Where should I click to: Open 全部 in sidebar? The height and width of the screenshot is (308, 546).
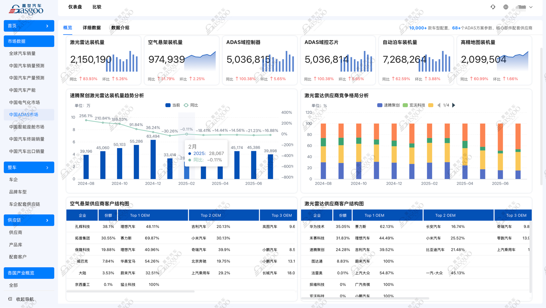[13, 285]
